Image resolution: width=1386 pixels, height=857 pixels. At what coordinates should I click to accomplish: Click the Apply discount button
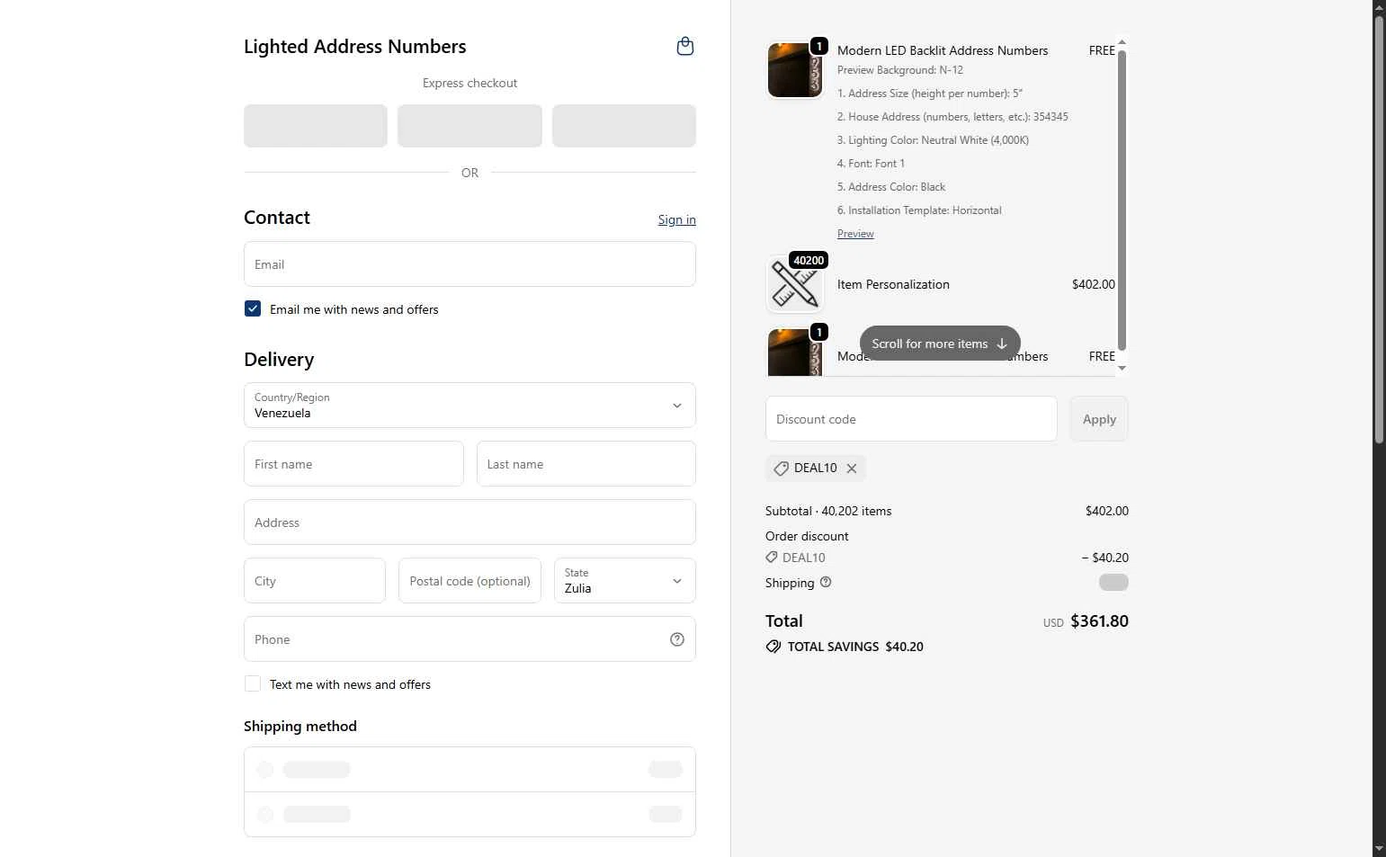pos(1099,419)
